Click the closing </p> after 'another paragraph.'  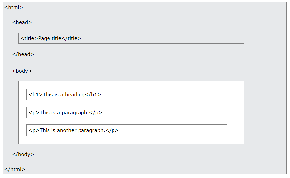[x=112, y=130]
